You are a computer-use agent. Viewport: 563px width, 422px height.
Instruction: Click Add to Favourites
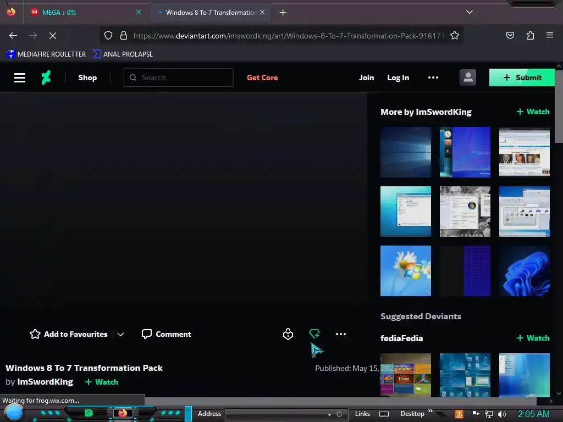click(69, 334)
